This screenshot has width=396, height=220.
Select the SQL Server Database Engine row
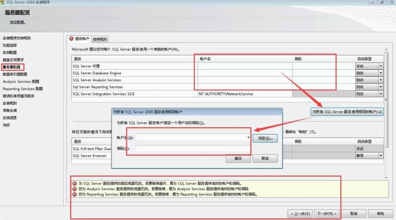click(x=227, y=73)
